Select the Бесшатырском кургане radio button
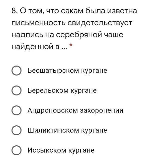144x168 pixels. tap(16, 71)
